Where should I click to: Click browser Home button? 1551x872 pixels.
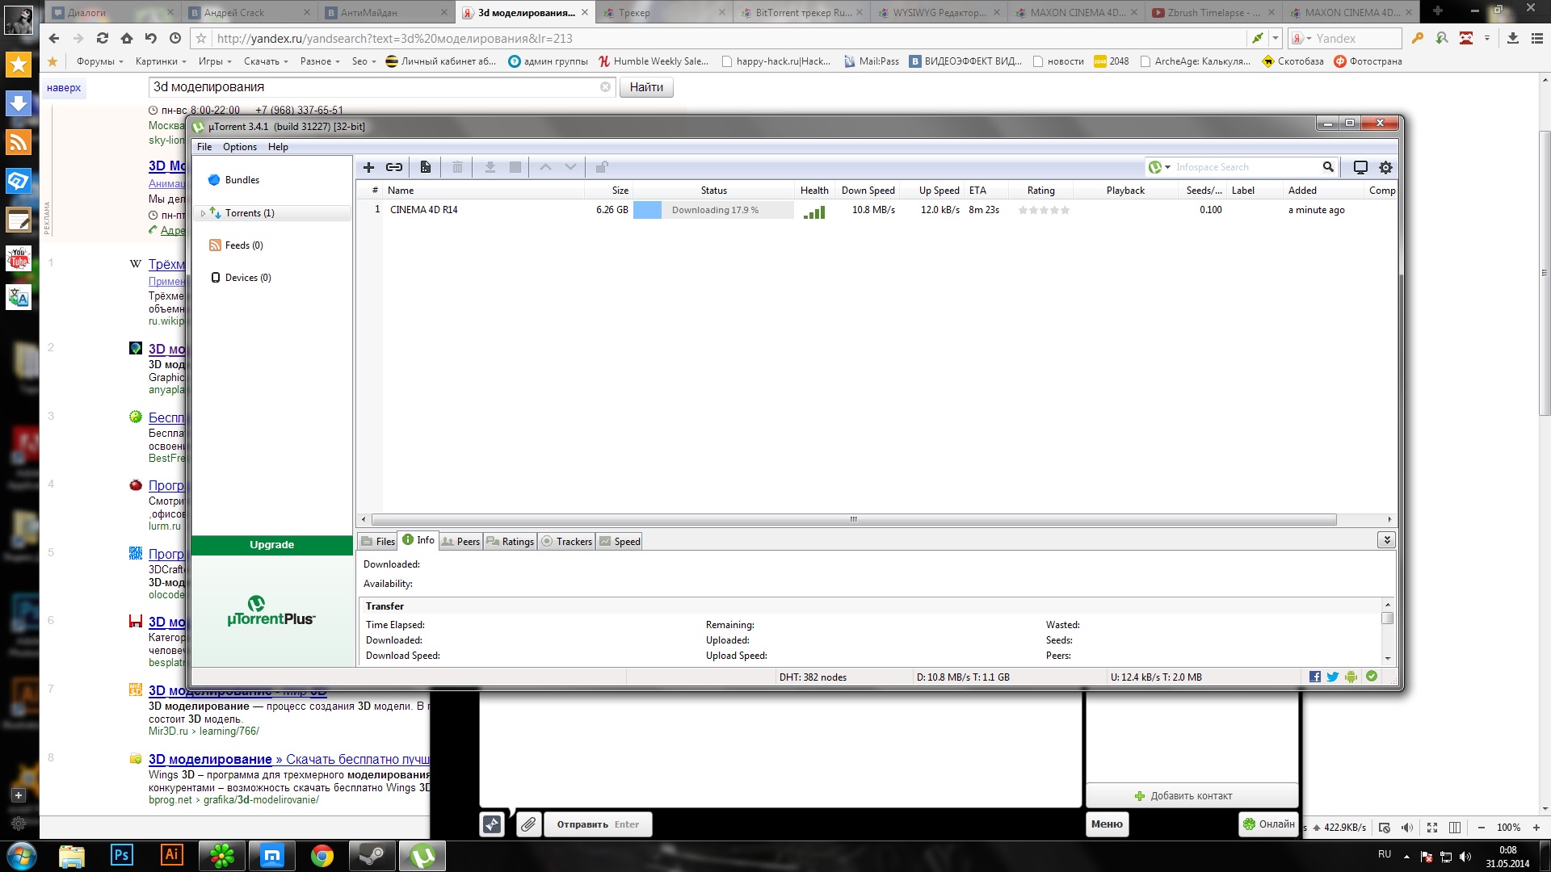click(127, 38)
